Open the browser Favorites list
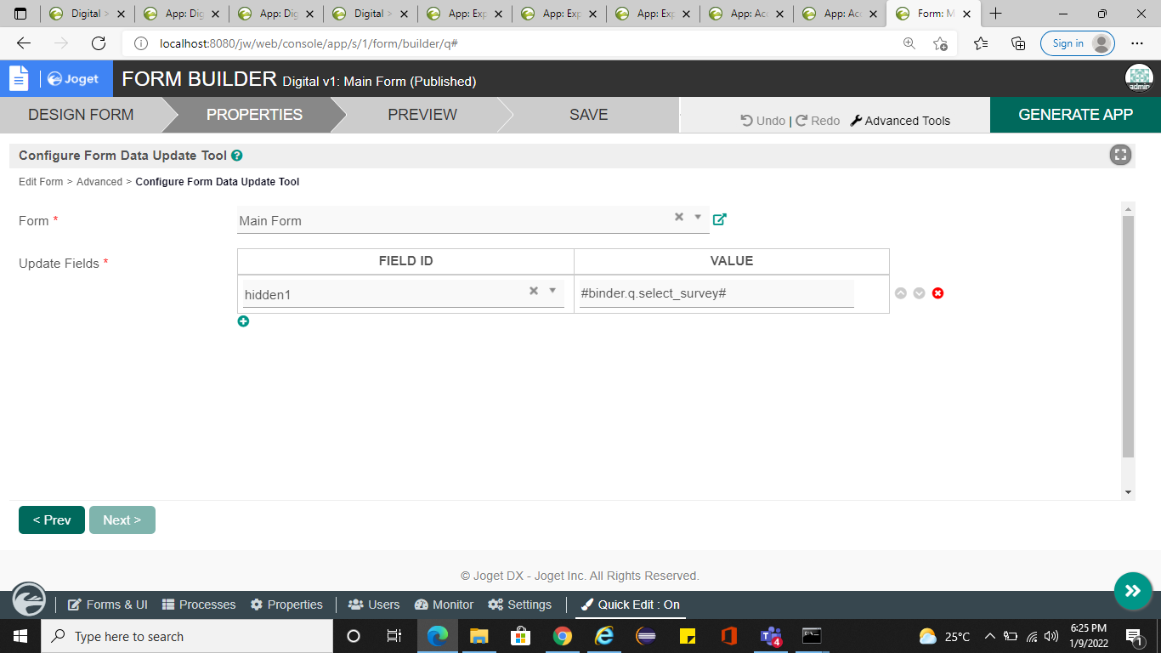This screenshot has height=653, width=1161. coord(981,43)
